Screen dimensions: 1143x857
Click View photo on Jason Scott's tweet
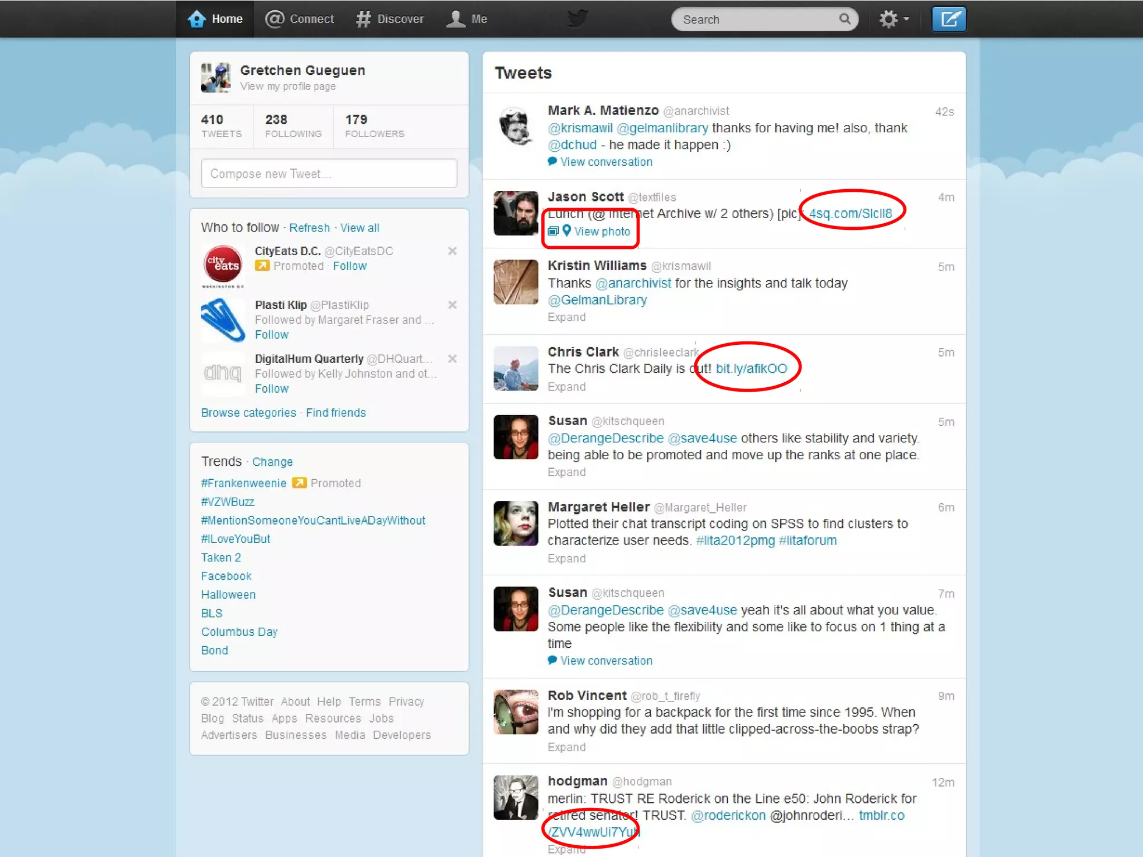602,232
